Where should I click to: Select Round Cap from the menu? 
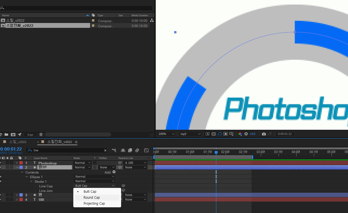(97, 198)
